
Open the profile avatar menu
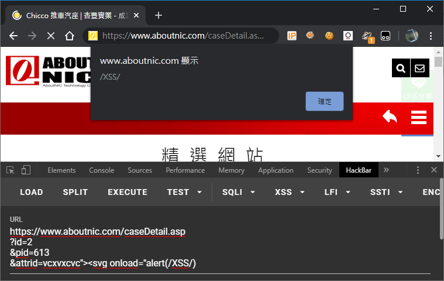coord(411,36)
